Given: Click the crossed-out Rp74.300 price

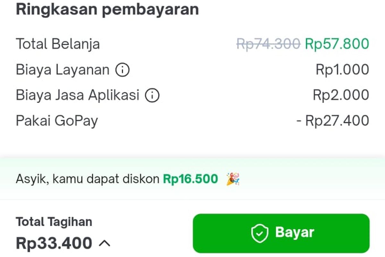Looking at the screenshot, I should coord(268,44).
